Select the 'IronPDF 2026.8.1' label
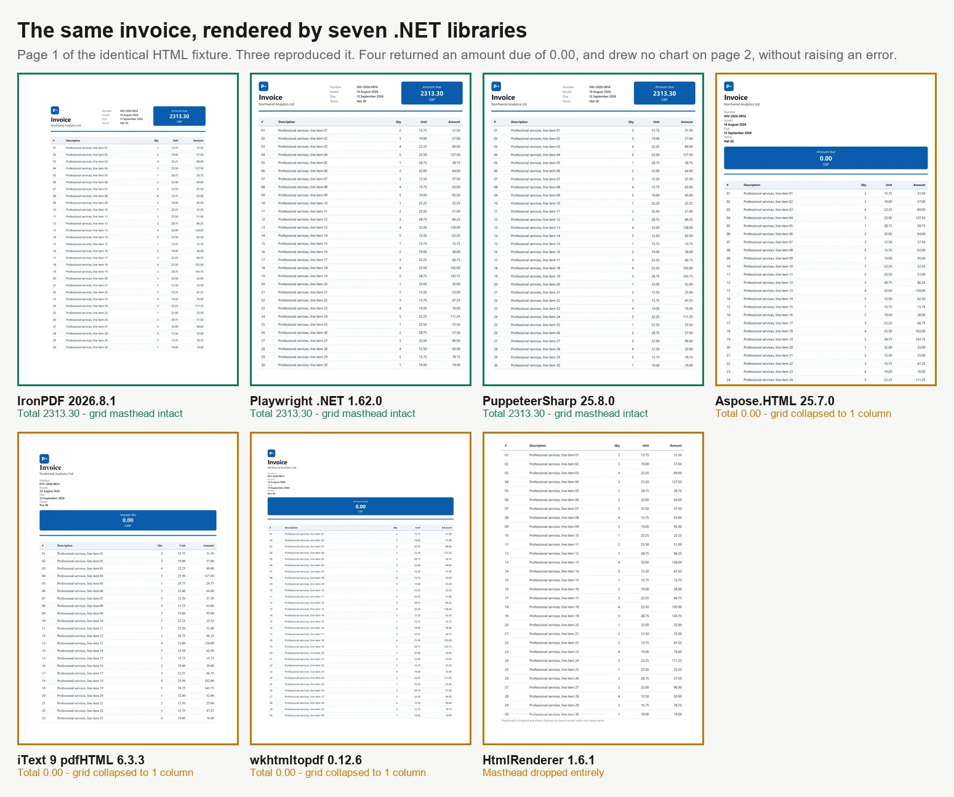 point(66,401)
